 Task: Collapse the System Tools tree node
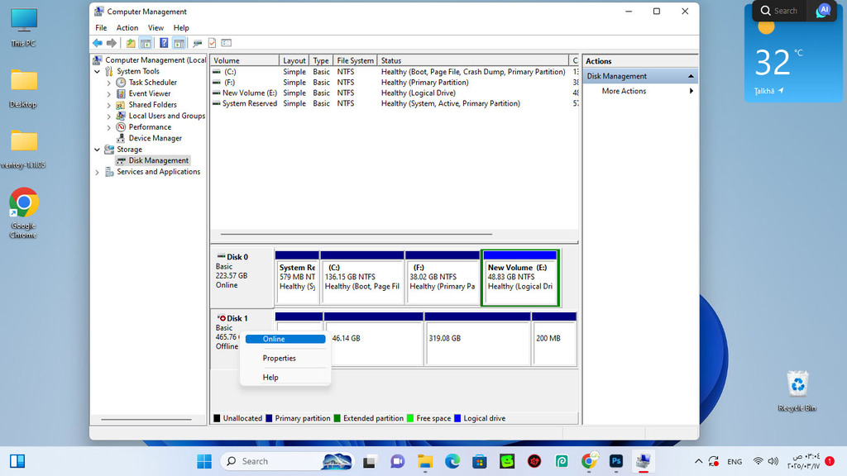[98, 71]
